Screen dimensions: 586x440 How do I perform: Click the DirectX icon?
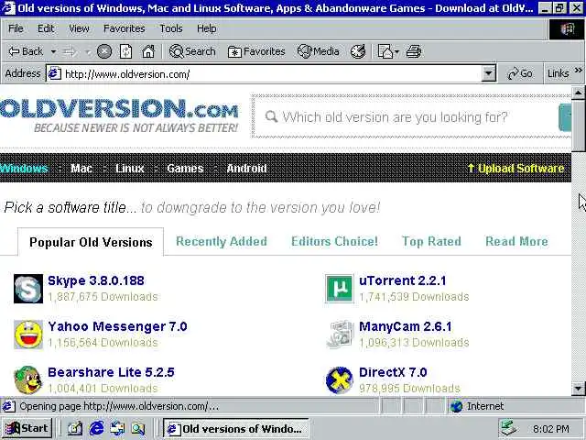[340, 380]
